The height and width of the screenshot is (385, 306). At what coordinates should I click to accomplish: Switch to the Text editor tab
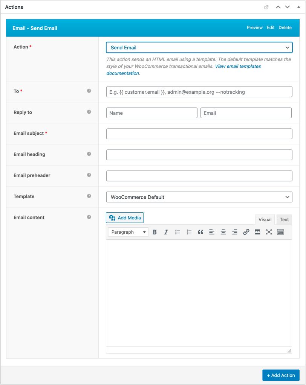(284, 219)
